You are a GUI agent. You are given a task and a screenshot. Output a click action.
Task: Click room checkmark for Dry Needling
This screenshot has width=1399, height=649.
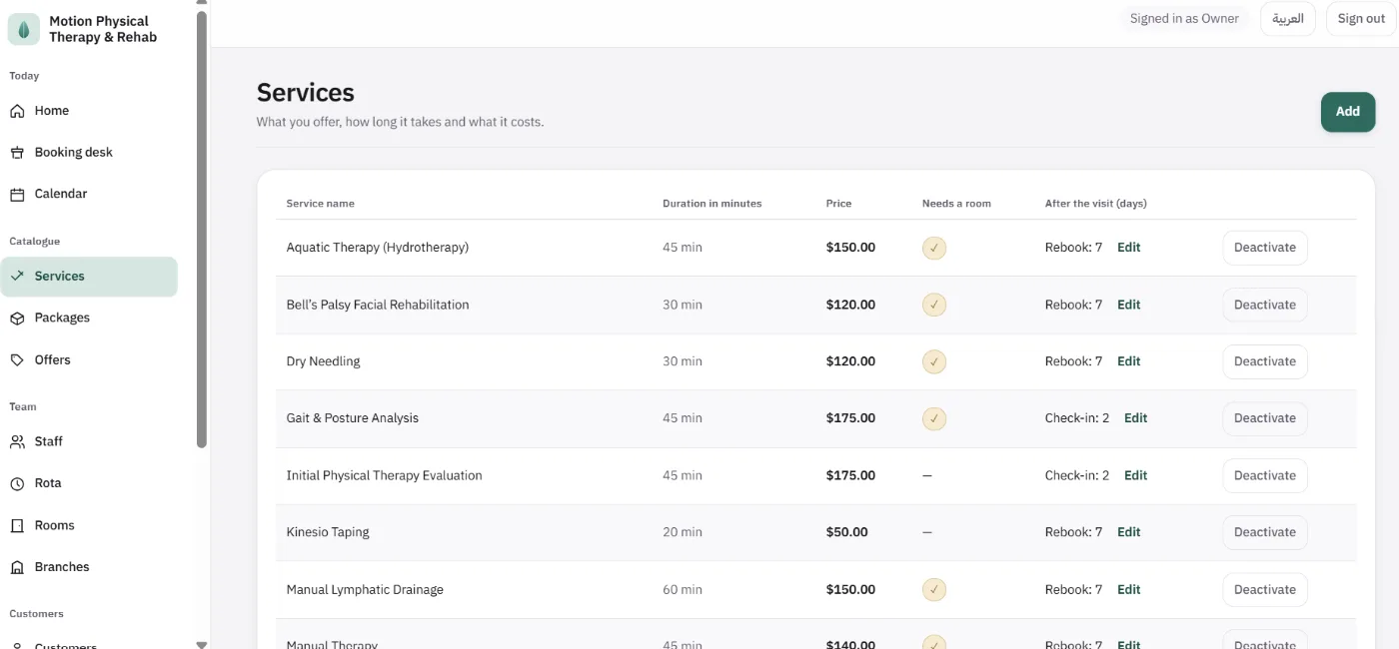934,361
